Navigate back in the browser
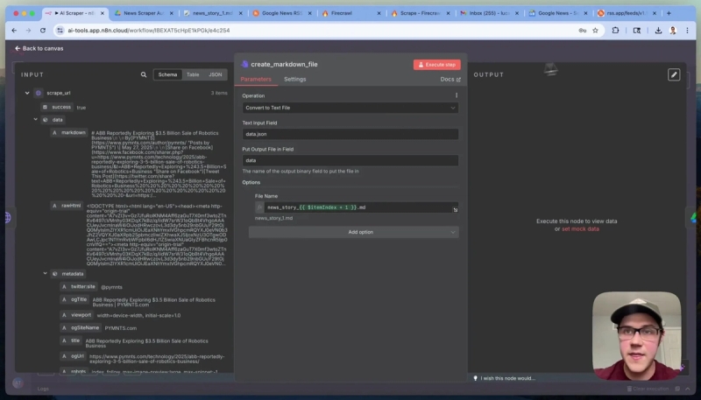Viewport: 701px width, 400px height. coord(14,31)
